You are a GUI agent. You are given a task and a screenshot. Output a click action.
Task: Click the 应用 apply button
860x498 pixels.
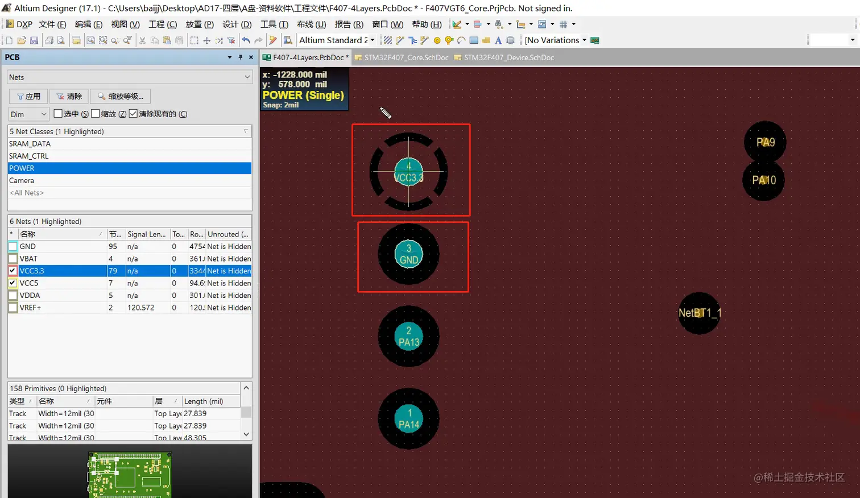[28, 97]
